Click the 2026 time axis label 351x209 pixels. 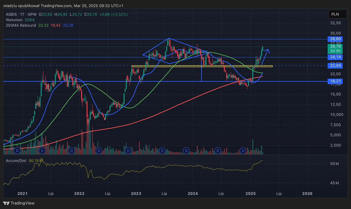click(x=307, y=194)
